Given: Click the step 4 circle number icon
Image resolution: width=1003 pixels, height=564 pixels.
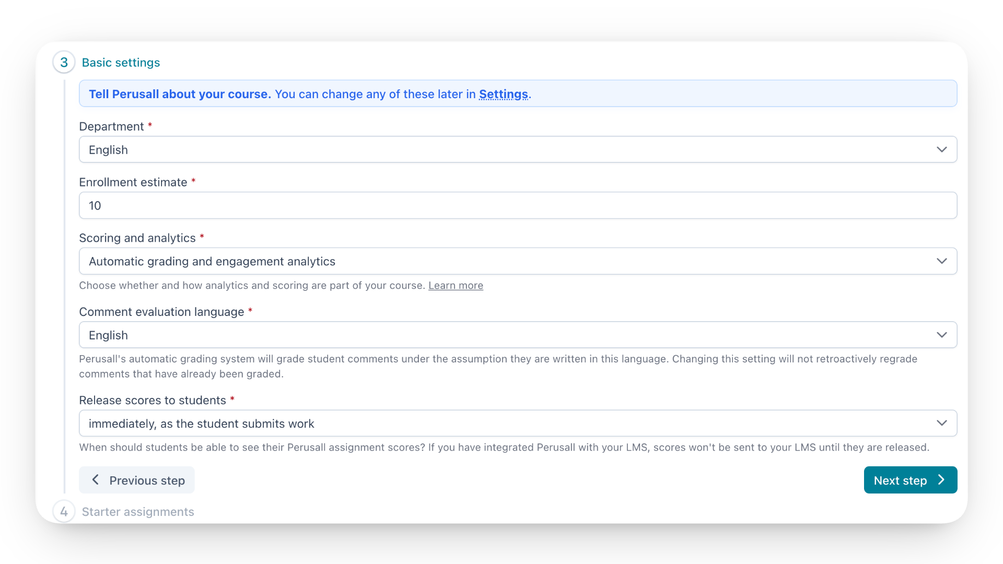Looking at the screenshot, I should click(64, 512).
